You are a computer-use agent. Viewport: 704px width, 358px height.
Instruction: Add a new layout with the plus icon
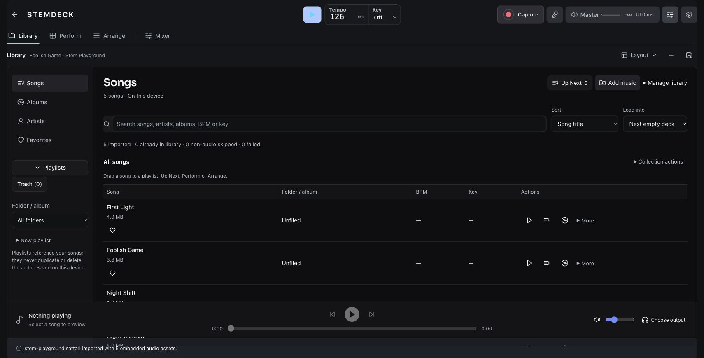click(x=671, y=55)
